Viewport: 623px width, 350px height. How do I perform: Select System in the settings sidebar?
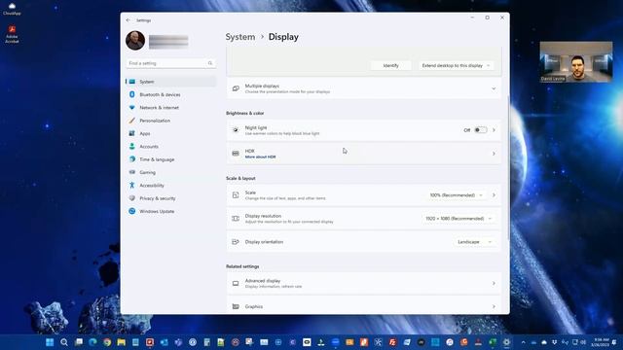(171, 82)
